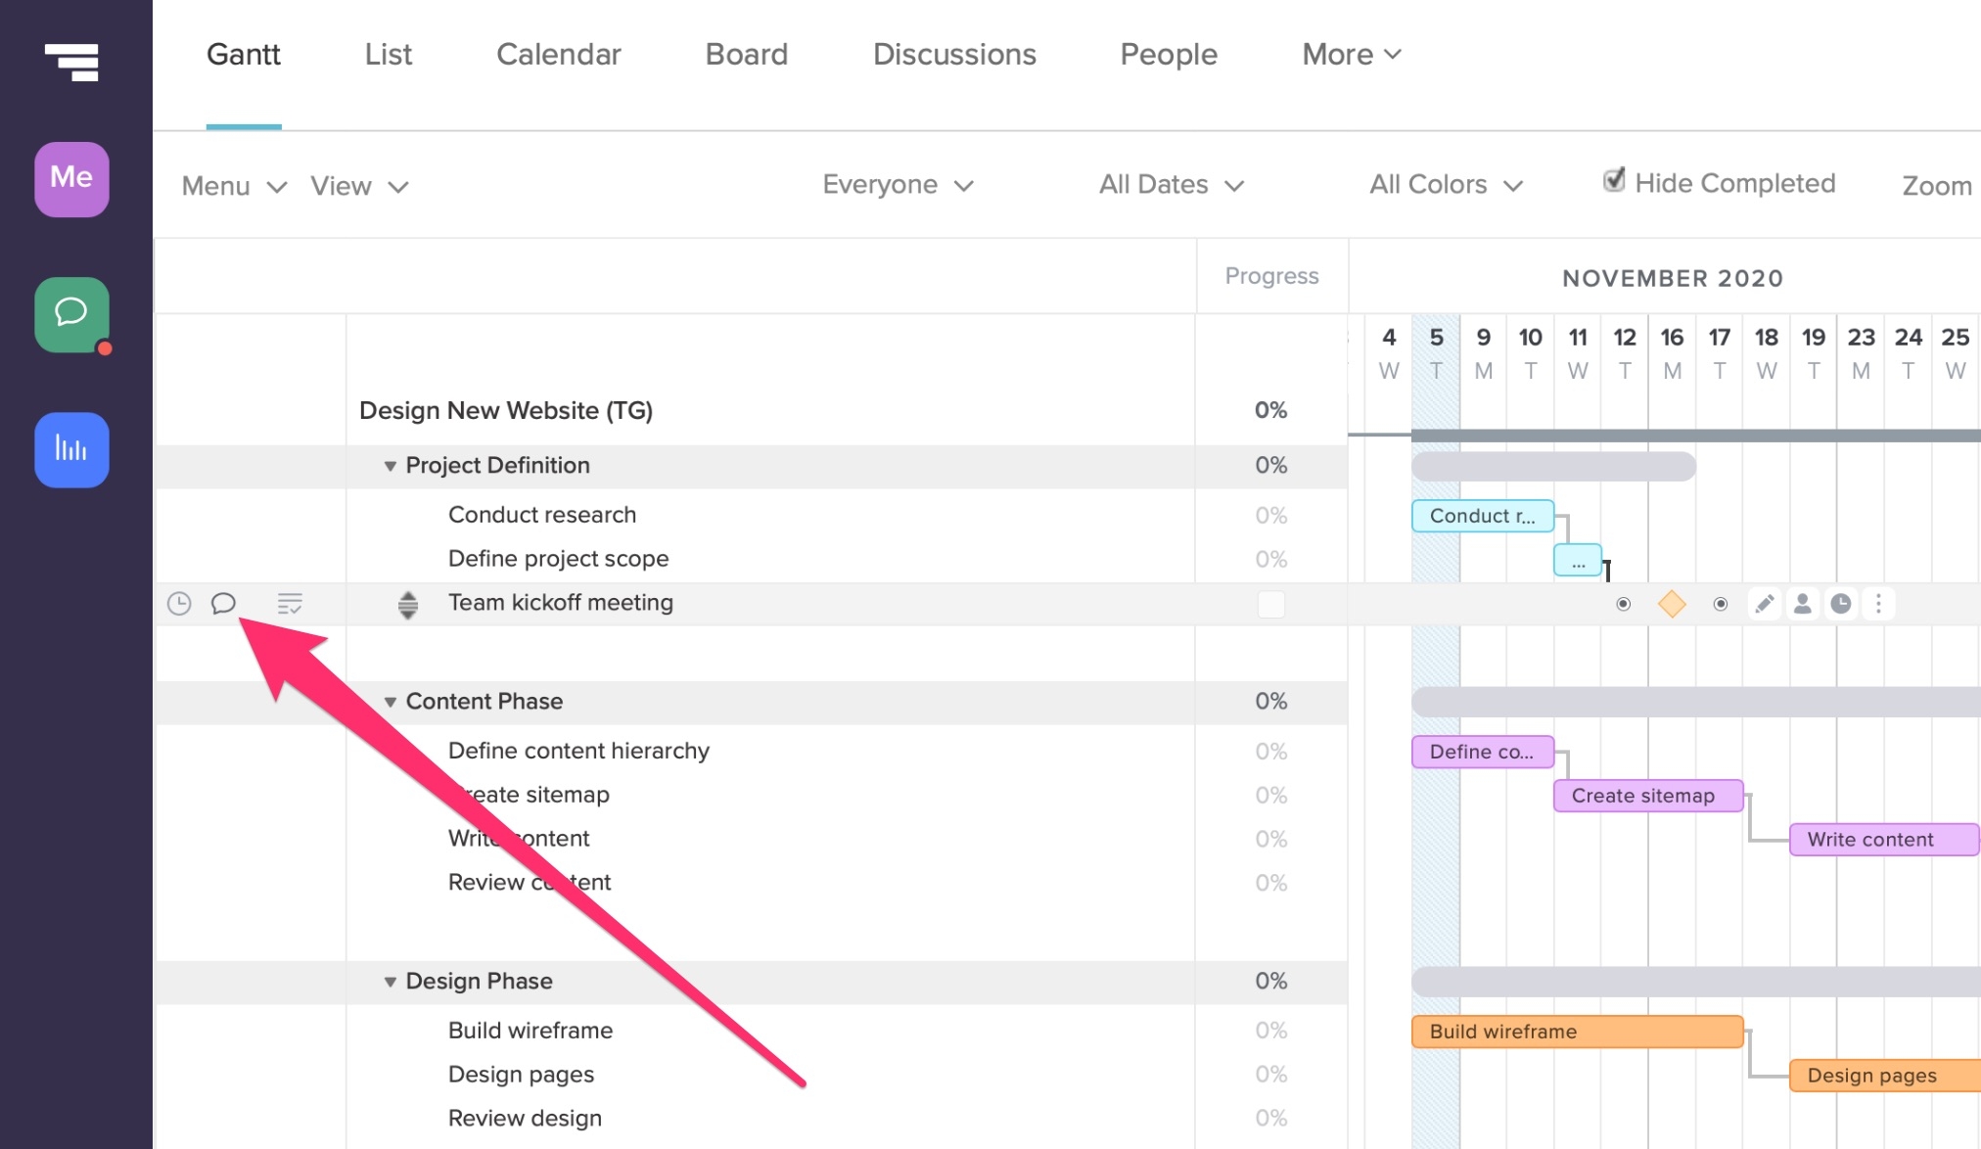Open the estimated time icon on Team kickoff meeting
The width and height of the screenshot is (1981, 1149).
coord(179,604)
